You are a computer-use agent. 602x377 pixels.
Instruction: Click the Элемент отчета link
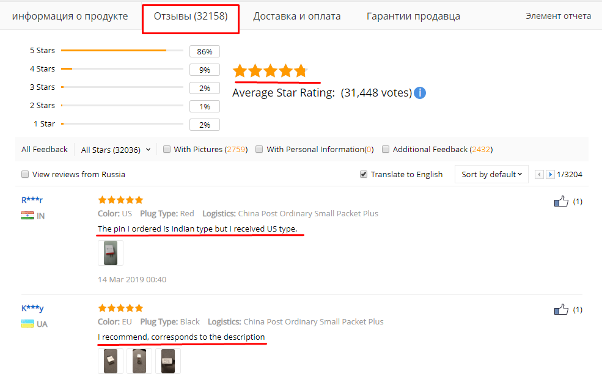click(558, 16)
